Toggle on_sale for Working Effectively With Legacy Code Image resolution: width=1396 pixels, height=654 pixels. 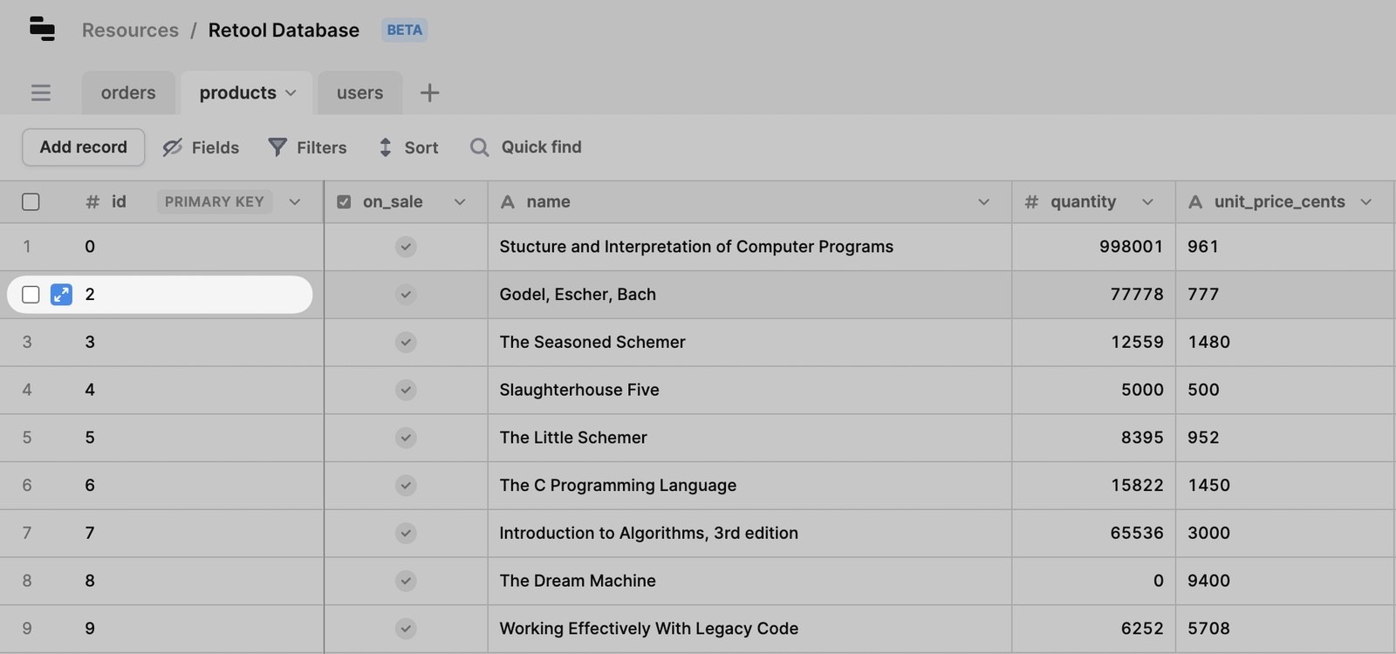click(x=406, y=629)
